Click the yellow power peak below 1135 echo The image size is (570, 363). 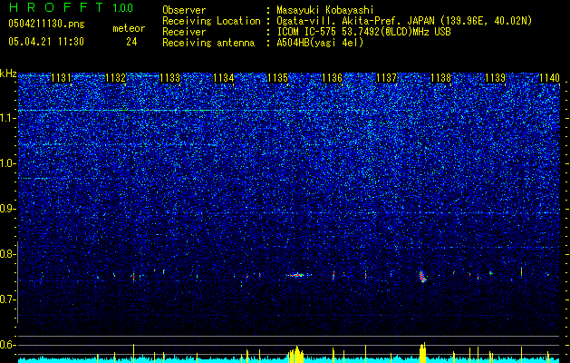pos(296,354)
